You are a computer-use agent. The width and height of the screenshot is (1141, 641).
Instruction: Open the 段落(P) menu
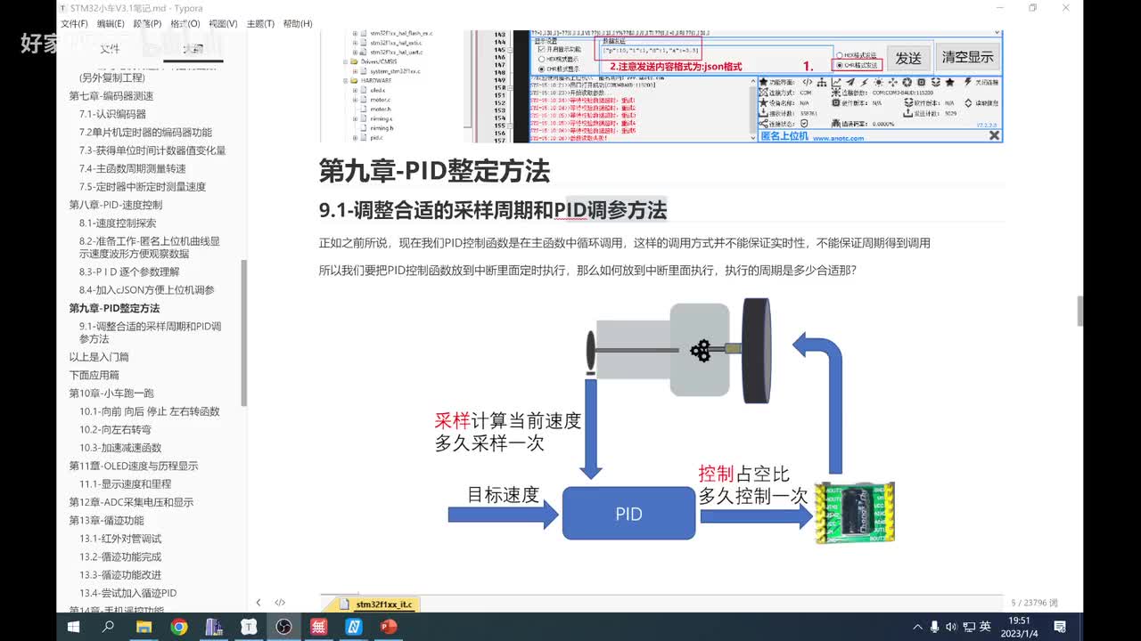pos(147,24)
